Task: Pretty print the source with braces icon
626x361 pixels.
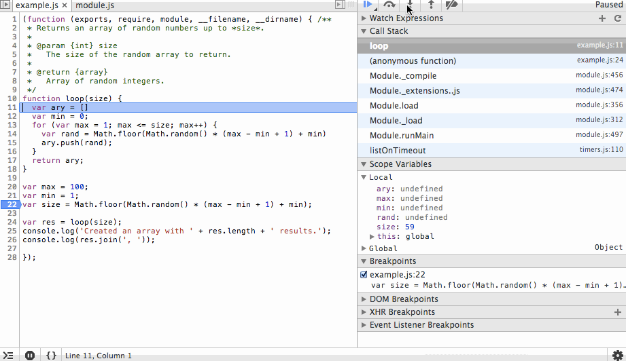Action: pos(51,355)
